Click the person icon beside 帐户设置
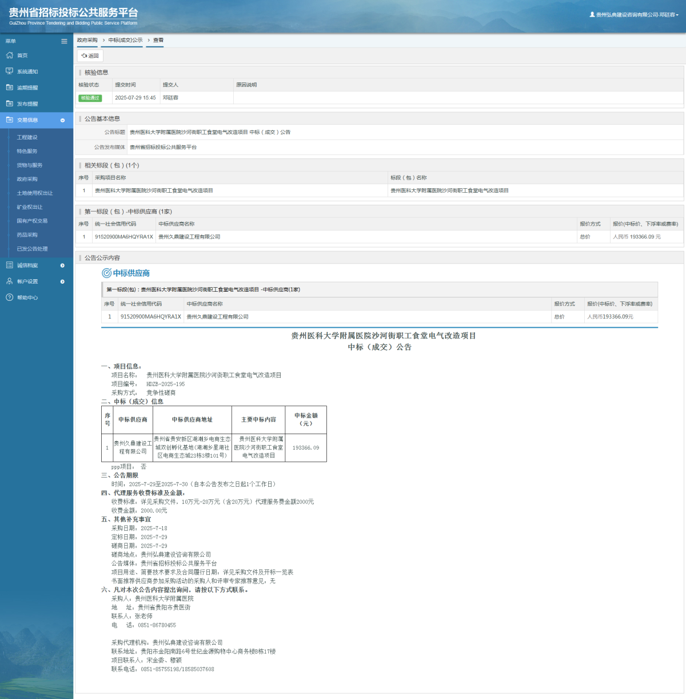Image resolution: width=686 pixels, height=699 pixels. [9, 281]
